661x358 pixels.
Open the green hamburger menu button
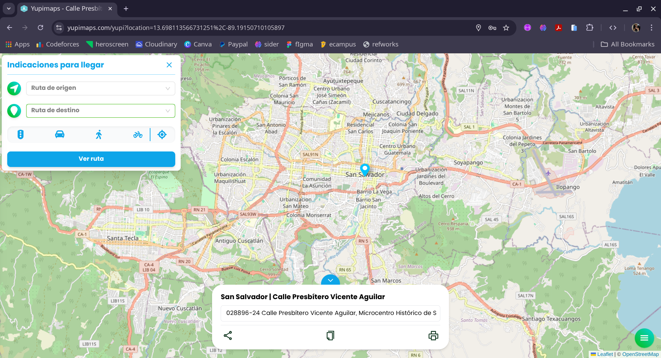(644, 338)
